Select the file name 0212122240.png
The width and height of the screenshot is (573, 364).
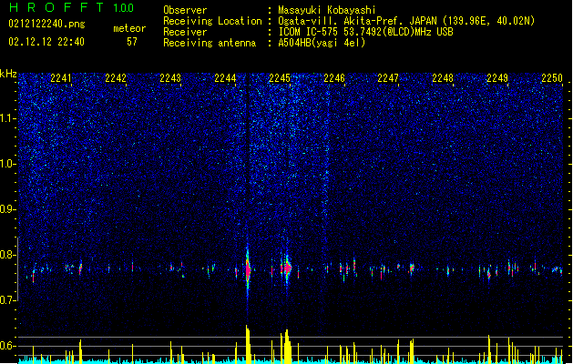[46, 24]
